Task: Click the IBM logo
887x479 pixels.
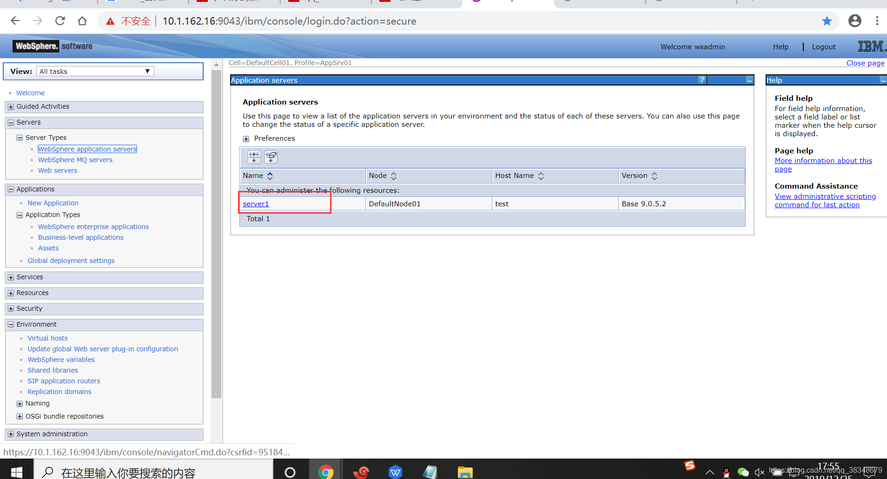Action: click(x=871, y=46)
